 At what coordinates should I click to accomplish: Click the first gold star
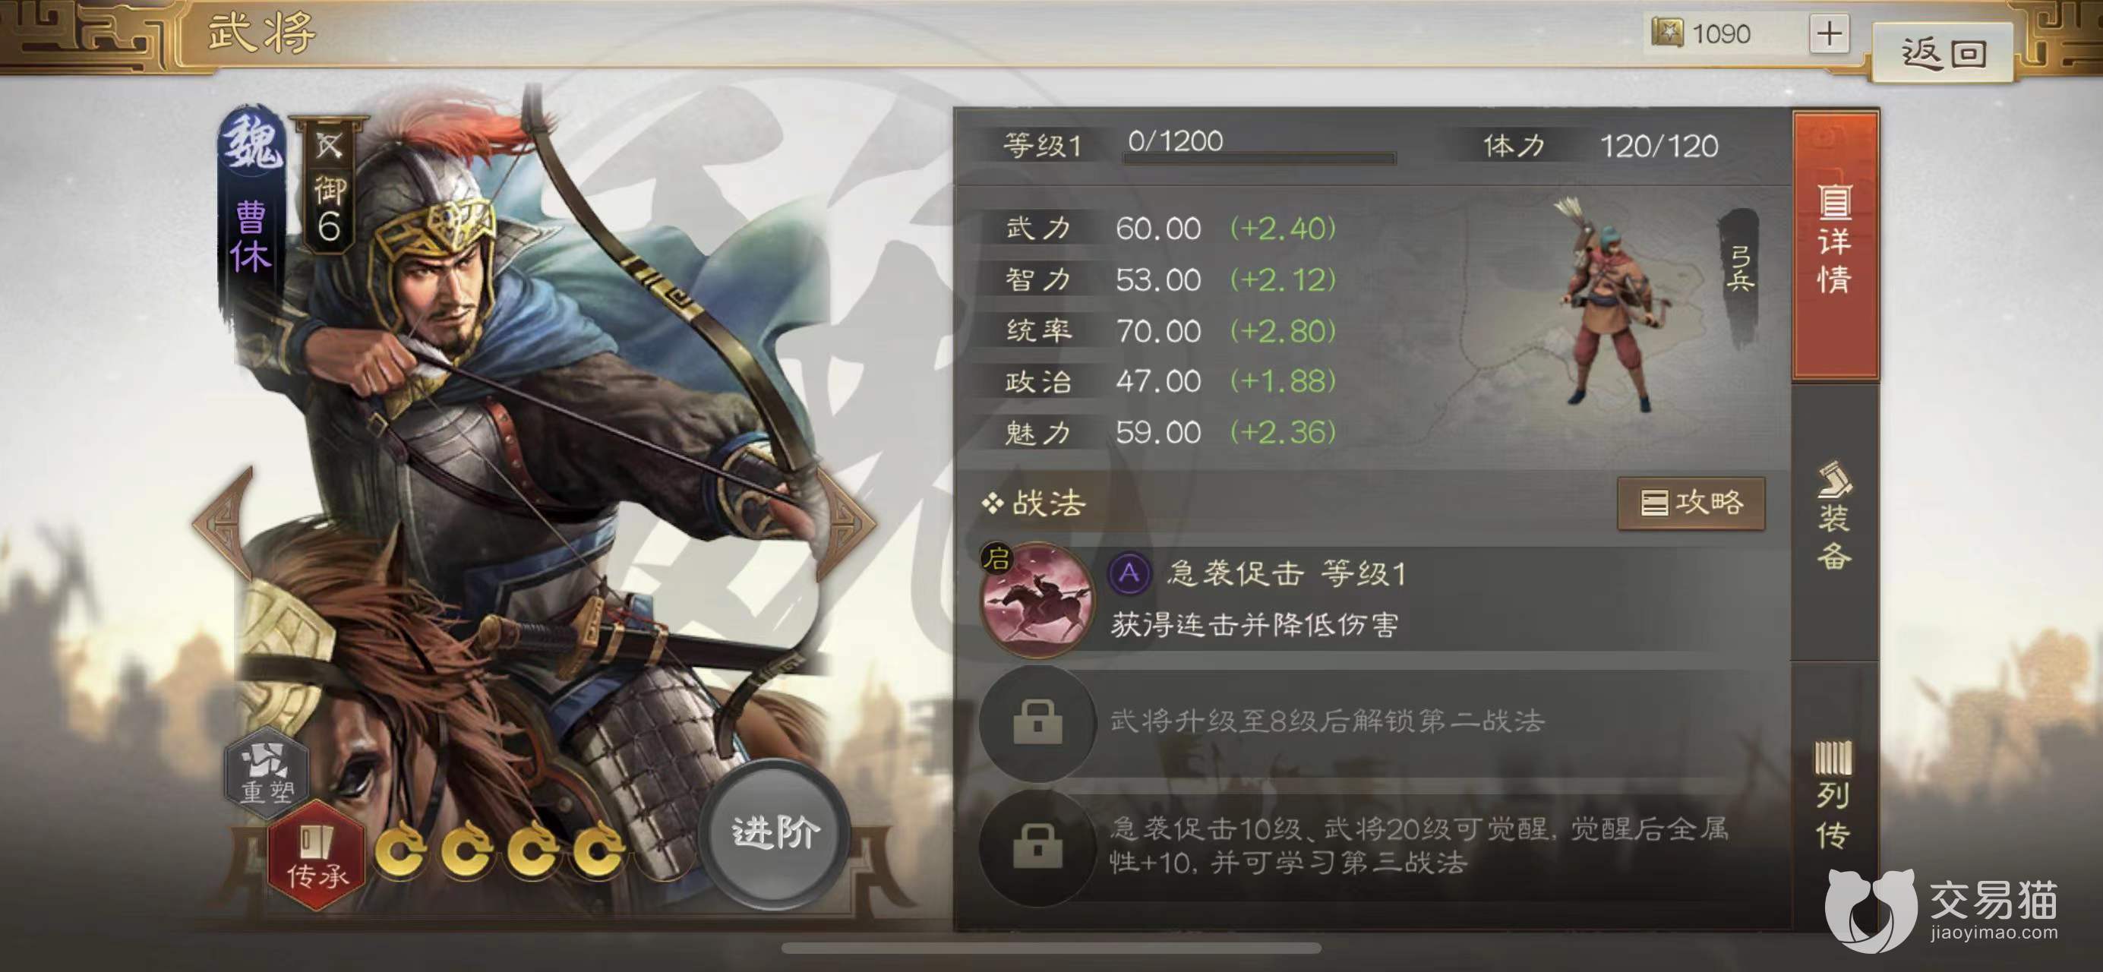[x=401, y=852]
